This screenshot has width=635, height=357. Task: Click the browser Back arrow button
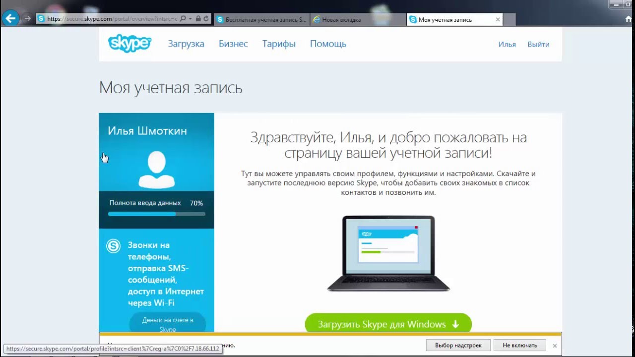(x=10, y=19)
